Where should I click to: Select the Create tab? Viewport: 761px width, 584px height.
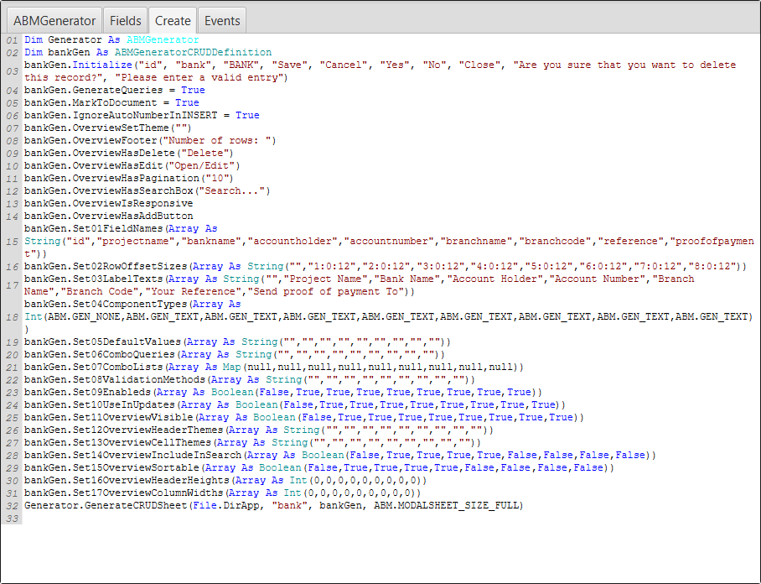click(x=173, y=20)
